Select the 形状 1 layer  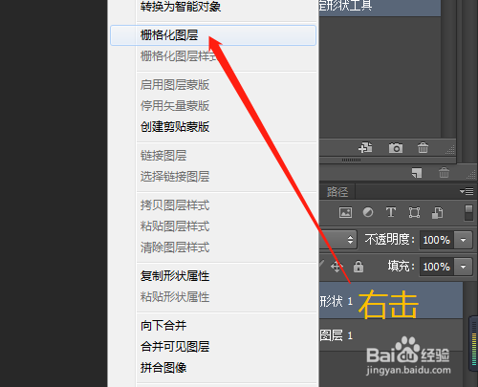pos(391,300)
